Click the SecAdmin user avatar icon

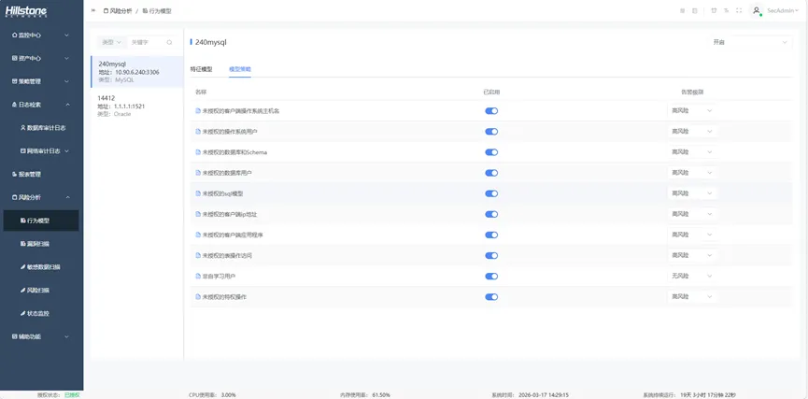click(x=757, y=10)
